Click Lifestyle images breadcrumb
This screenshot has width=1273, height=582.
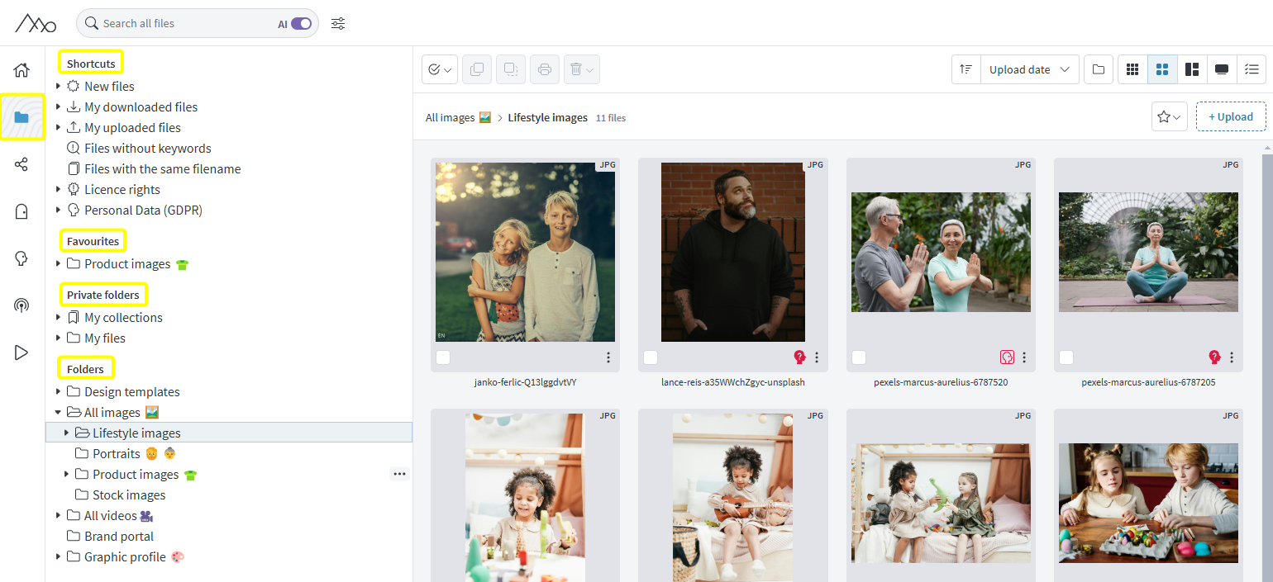547,117
